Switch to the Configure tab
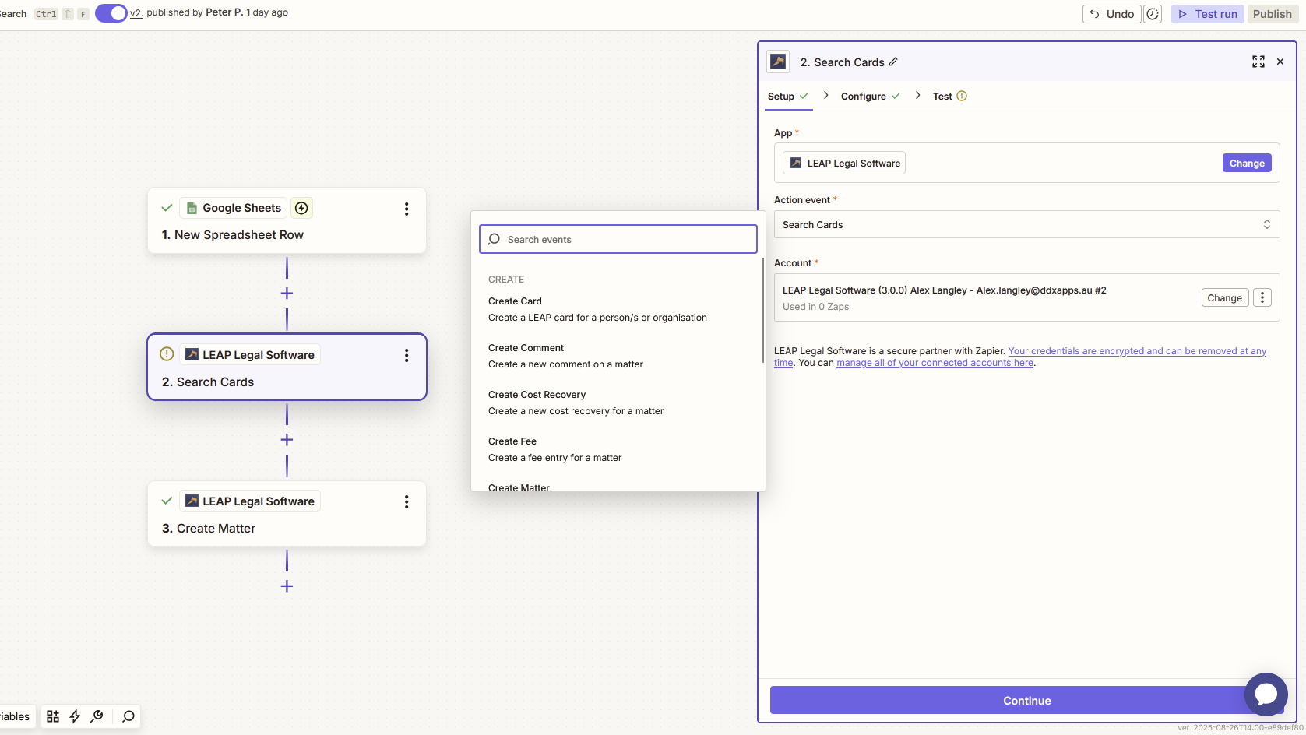Screen dimensions: 1306x735 863,97
